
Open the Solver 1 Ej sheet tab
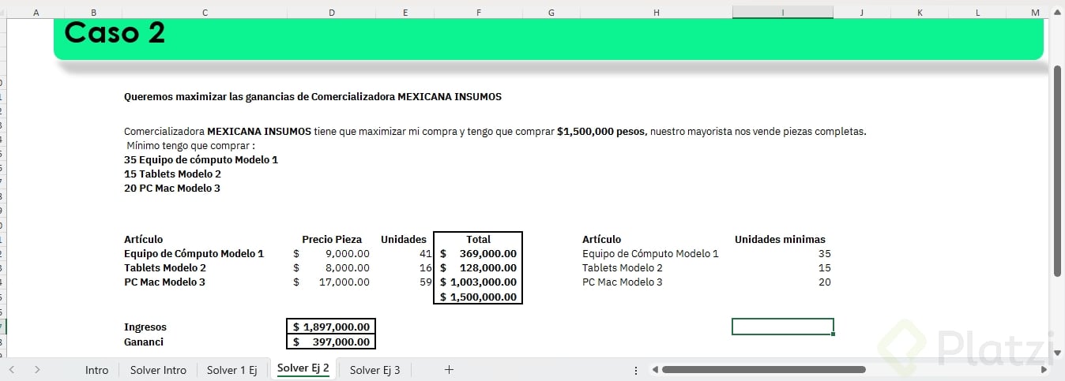[x=231, y=370]
